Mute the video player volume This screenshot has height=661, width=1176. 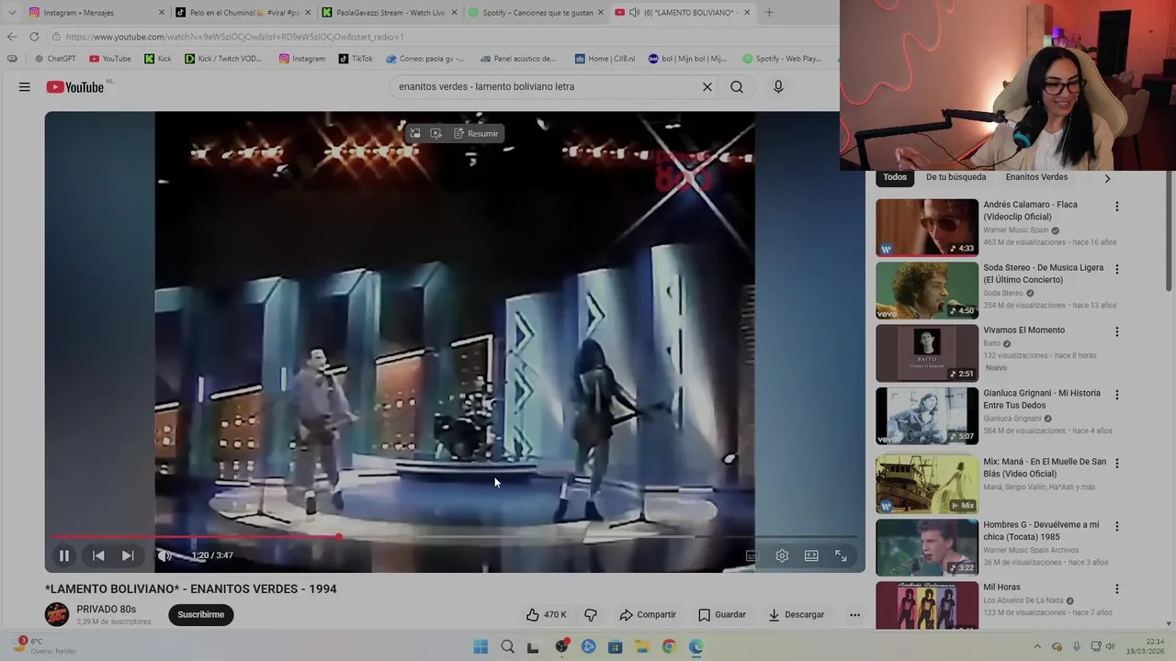click(x=164, y=555)
